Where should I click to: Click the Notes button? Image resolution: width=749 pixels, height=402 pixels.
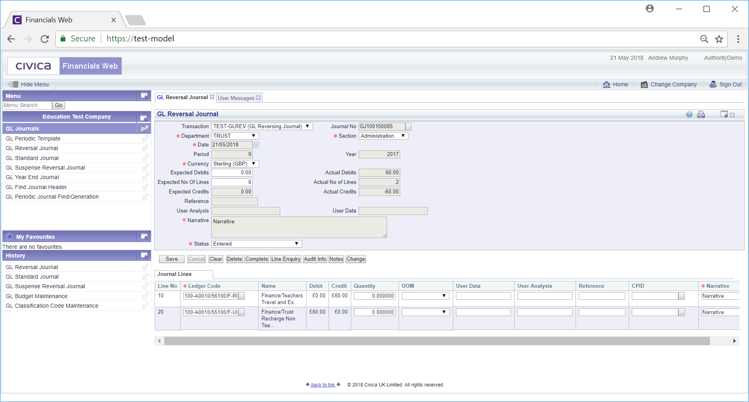pyautogui.click(x=336, y=259)
